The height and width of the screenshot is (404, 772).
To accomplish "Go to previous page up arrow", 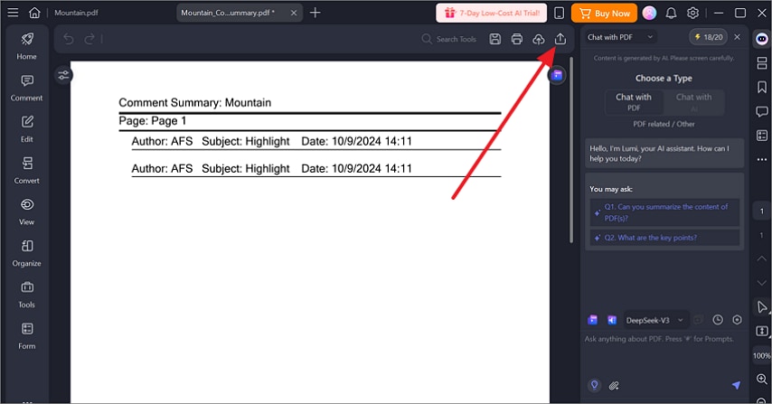I will coord(762,258).
